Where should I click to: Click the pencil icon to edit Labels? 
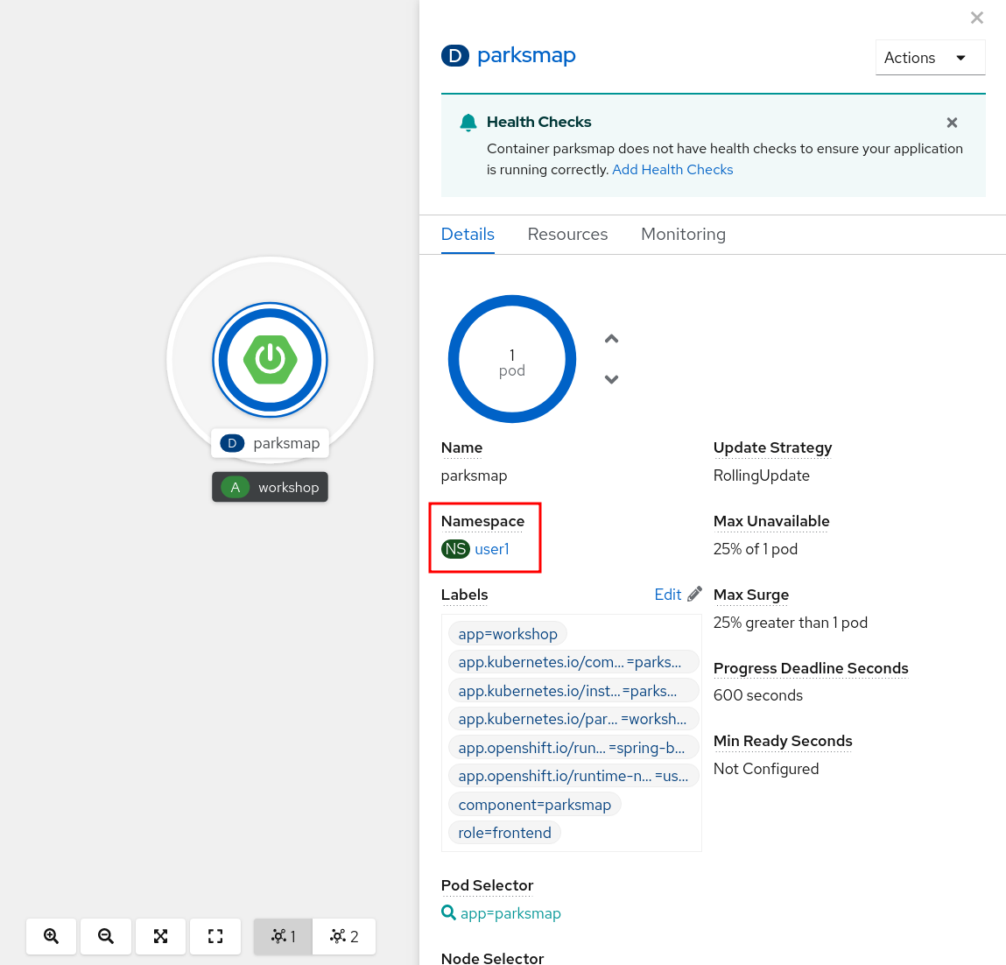(x=695, y=593)
